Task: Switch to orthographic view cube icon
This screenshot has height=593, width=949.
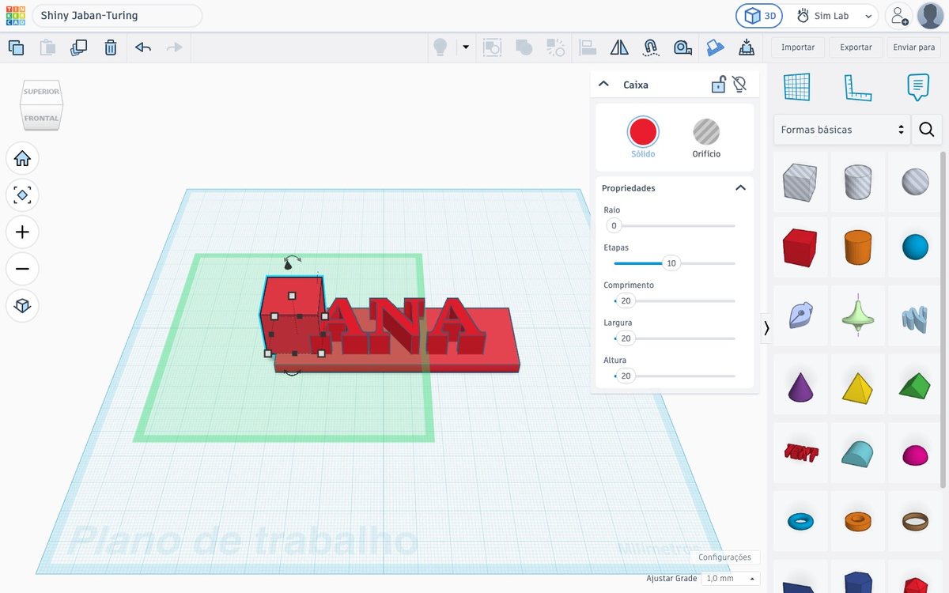Action: pyautogui.click(x=22, y=305)
